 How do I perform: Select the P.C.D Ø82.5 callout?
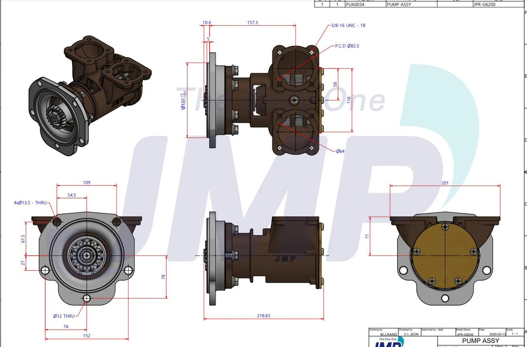click(x=347, y=46)
